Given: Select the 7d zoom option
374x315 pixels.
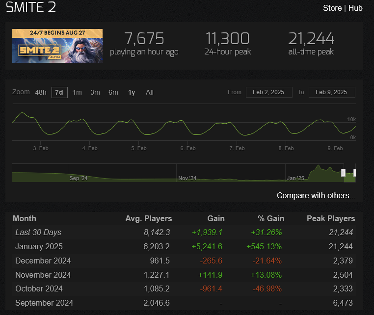Looking at the screenshot, I should pos(59,93).
